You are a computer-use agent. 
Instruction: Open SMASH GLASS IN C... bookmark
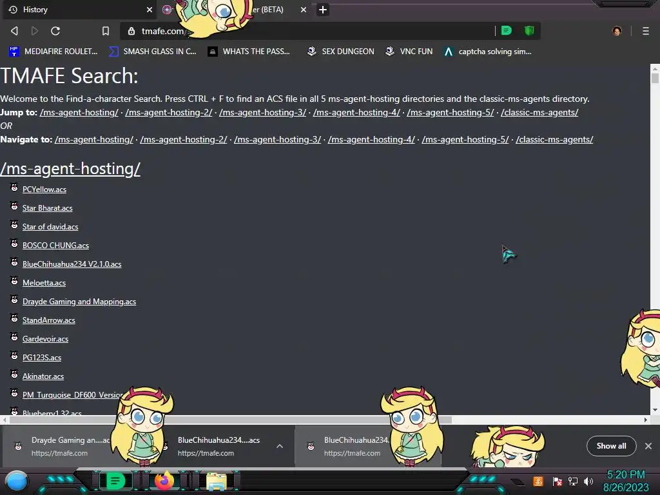(153, 52)
